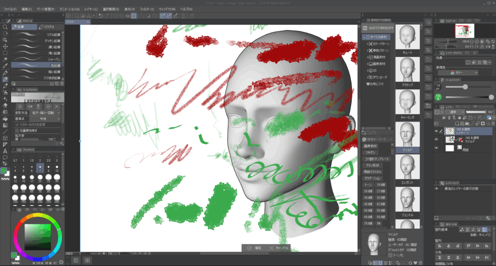496x266 pixels.
Task: Enable the 元画像を残す checkbox
Action: pos(16,131)
